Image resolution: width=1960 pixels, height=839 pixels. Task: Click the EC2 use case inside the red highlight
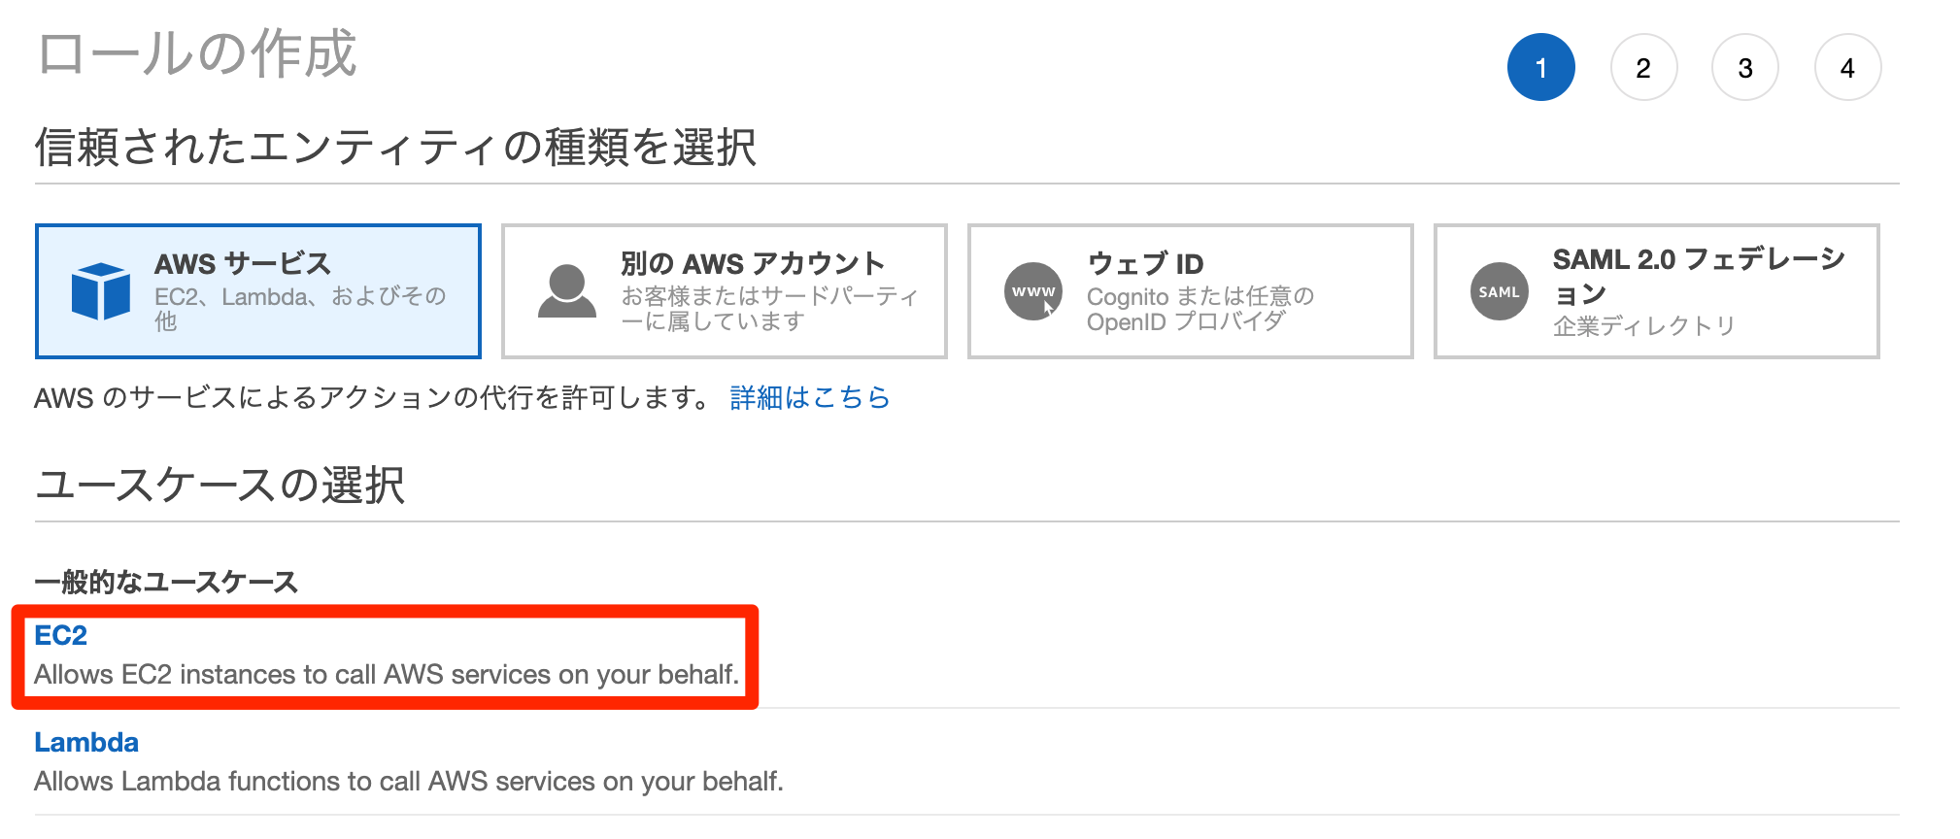click(x=61, y=634)
